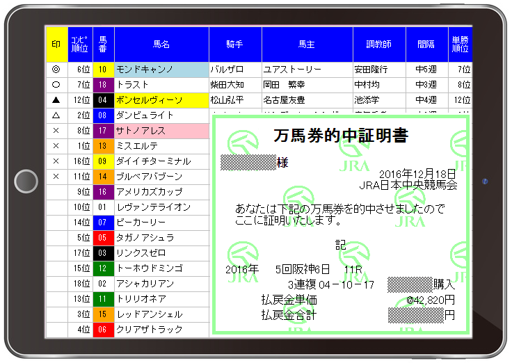512x363 pixels.
Task: Select horse name ダンビュライト
Action: [x=161, y=115]
